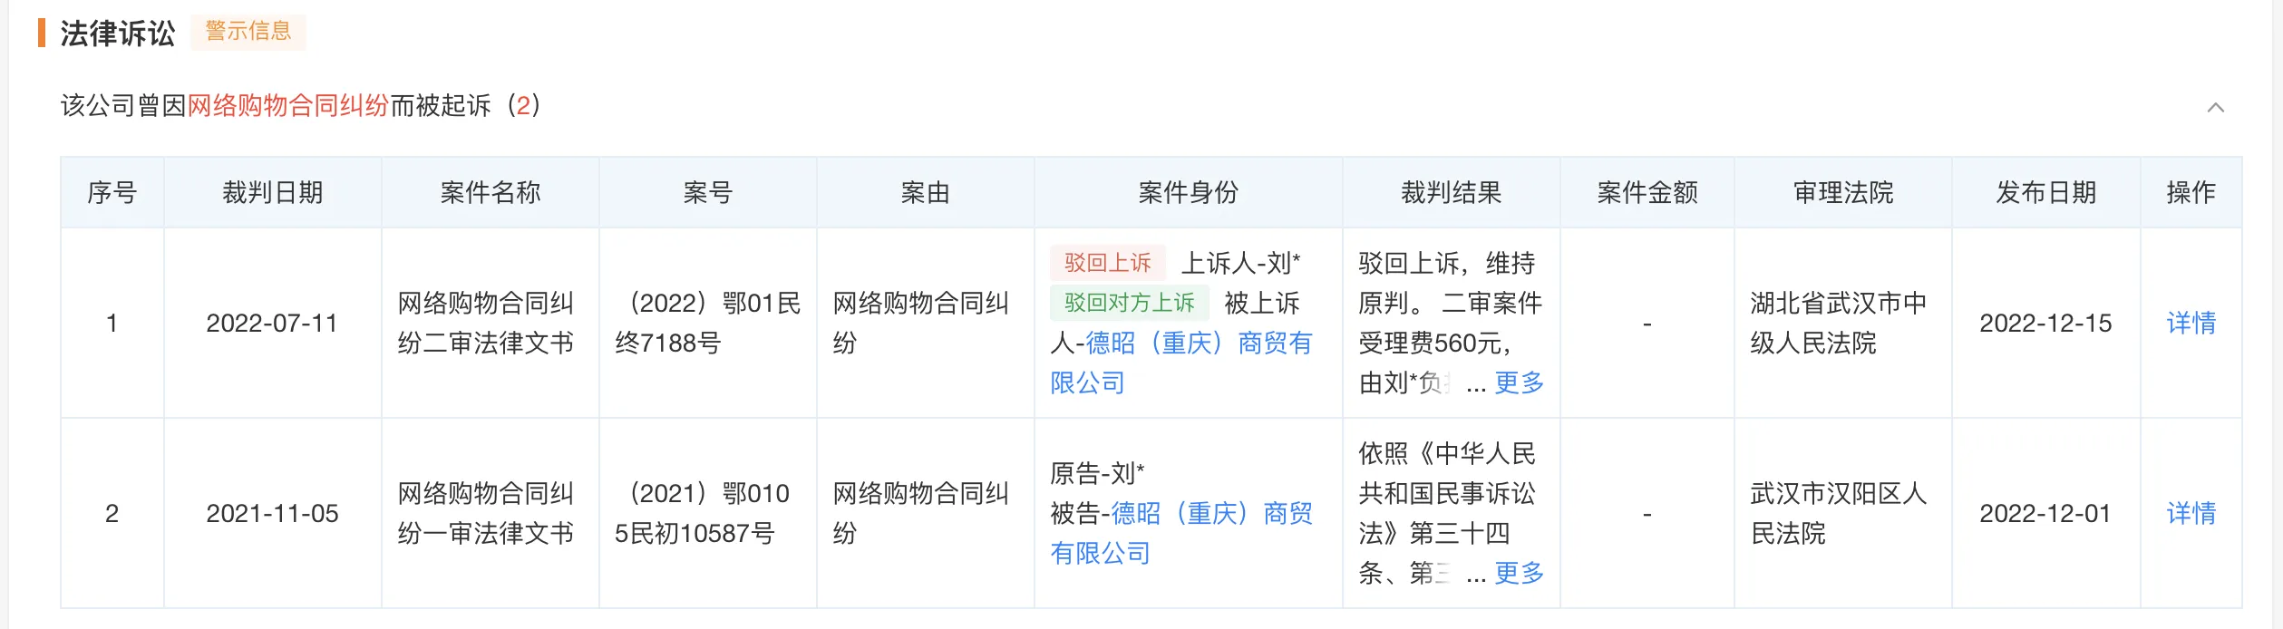Image resolution: width=2283 pixels, height=629 pixels.
Task: Expand 更多 in second row verdict result
Action: tap(1519, 573)
